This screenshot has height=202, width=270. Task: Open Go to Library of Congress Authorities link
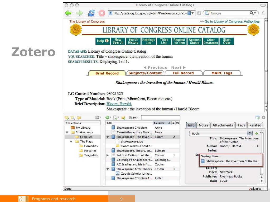[x=232, y=22]
